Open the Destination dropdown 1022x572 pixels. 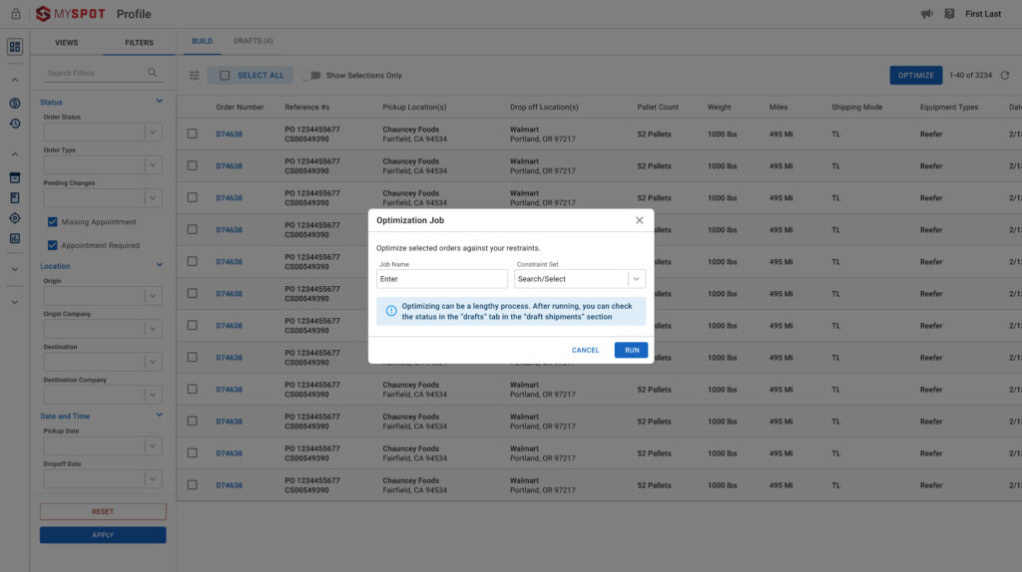103,362
